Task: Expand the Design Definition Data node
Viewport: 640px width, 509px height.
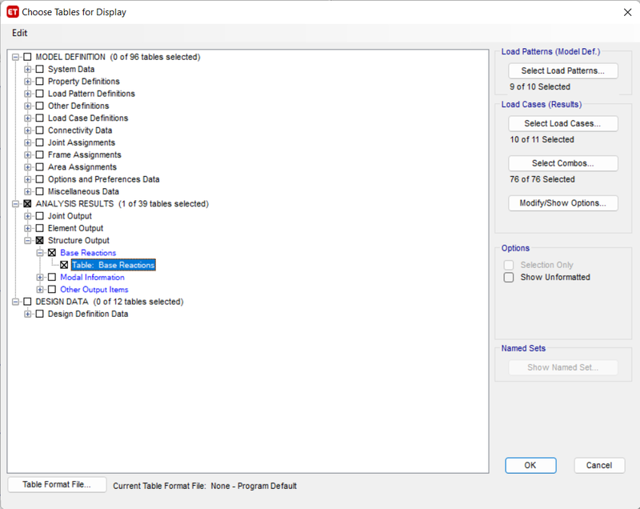Action: pos(27,314)
